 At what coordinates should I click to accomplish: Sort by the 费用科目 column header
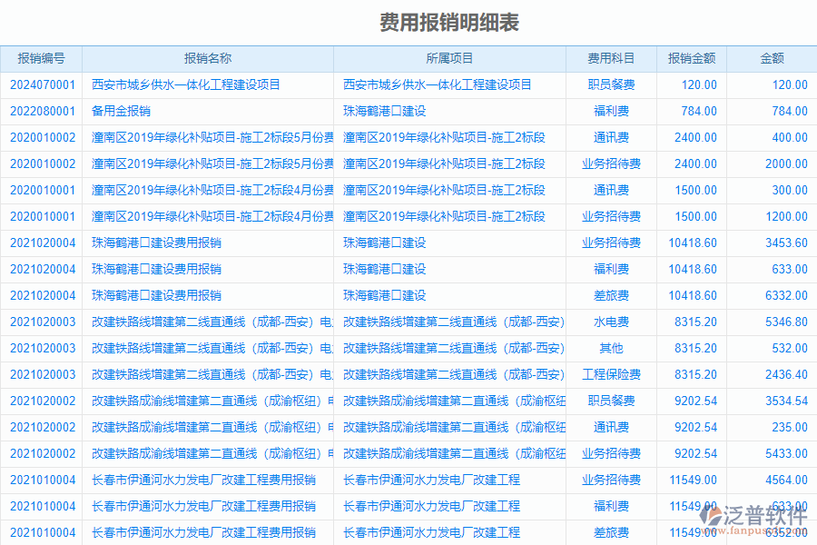tap(612, 57)
